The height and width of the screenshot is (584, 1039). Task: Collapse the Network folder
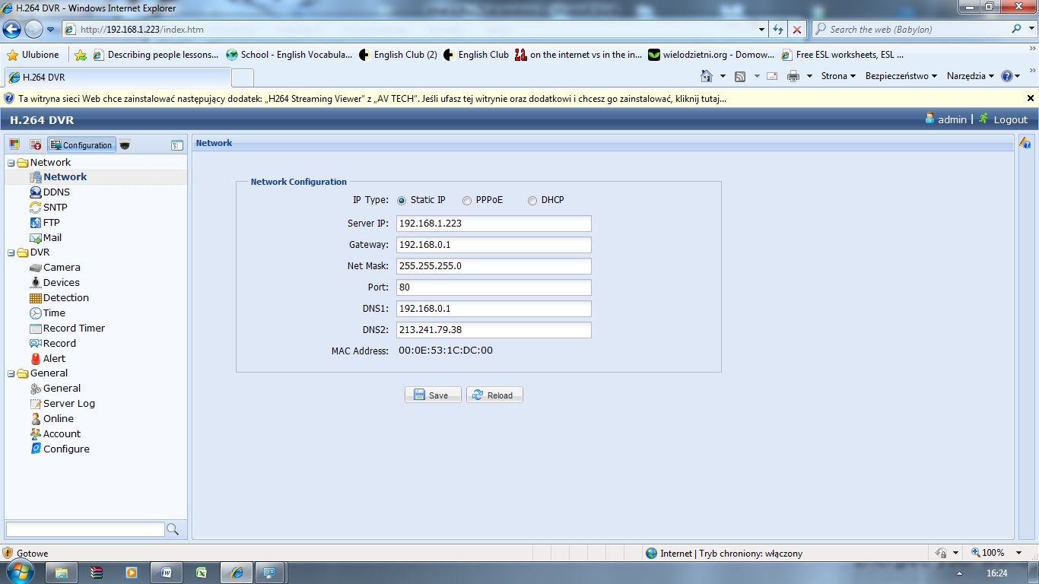10,162
